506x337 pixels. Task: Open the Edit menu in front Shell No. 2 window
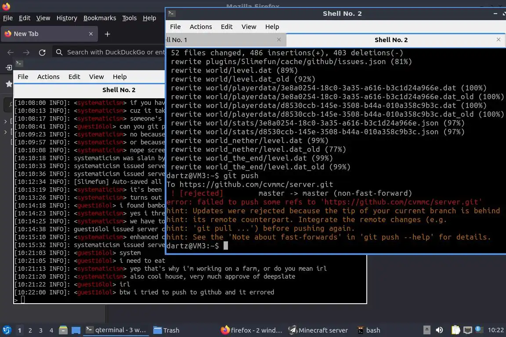pos(227,27)
